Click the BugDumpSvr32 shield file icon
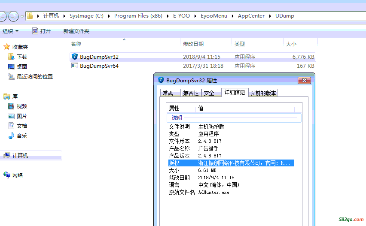Image resolution: width=366 pixels, height=226 pixels. 75,57
